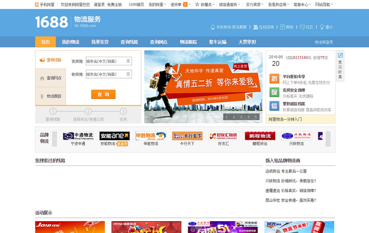Click the orange 查询 button
The width and height of the screenshot is (369, 233).
(103, 94)
